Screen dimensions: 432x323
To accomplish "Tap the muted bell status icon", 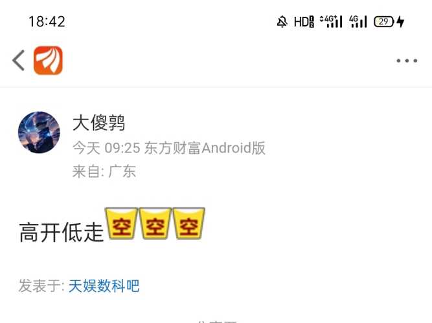I will [282, 22].
